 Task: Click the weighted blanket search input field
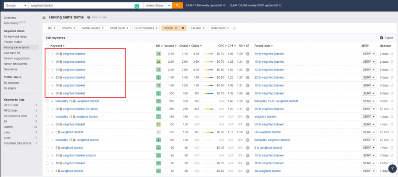[80, 6]
